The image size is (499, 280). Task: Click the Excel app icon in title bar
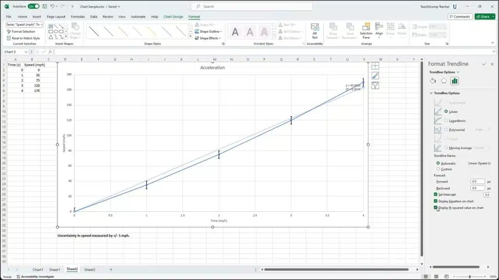point(7,6)
